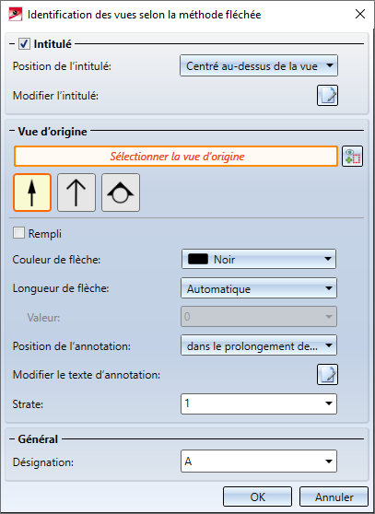The height and width of the screenshot is (514, 375).
Task: Click the pick view from drawing icon
Action: [x=352, y=157]
